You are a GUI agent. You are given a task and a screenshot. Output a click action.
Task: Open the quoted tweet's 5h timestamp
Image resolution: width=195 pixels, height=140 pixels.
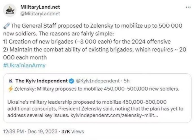(127, 81)
